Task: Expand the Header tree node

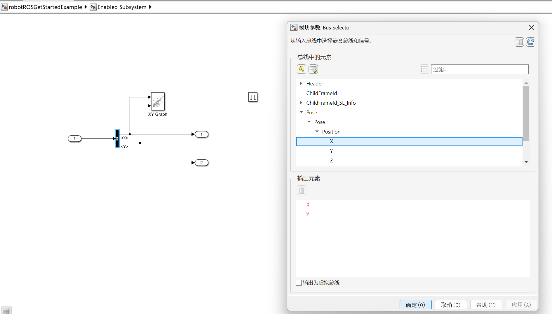Action: 301,84
